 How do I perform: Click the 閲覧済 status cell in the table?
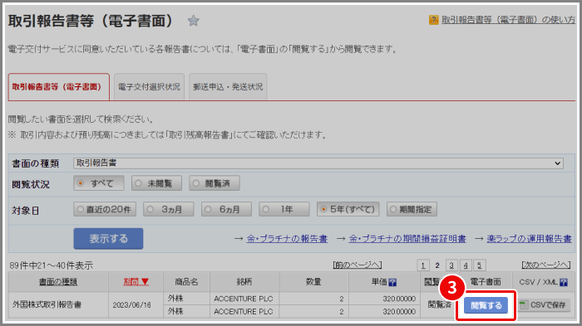pyautogui.click(x=440, y=304)
